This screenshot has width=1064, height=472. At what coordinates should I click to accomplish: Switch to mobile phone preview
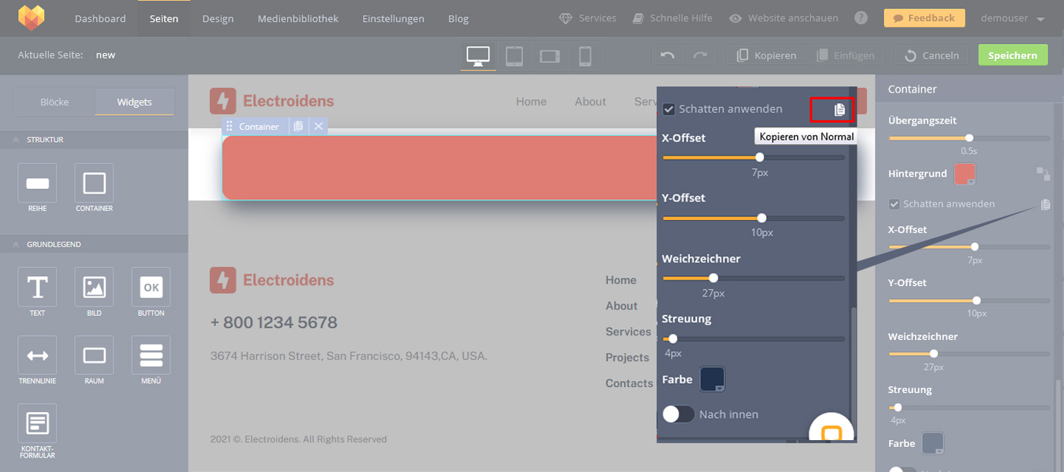585,55
